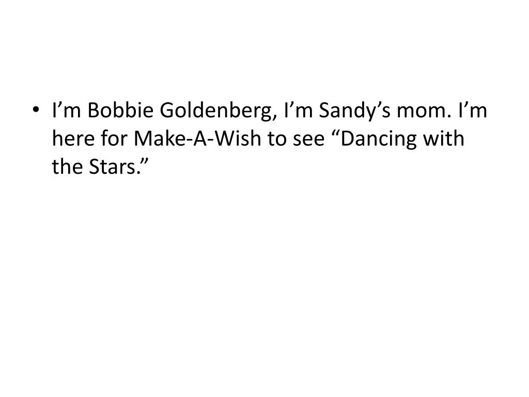Click the closing quotation mark after Stars
The width and height of the screenshot is (529, 397).
pyautogui.click(x=144, y=162)
